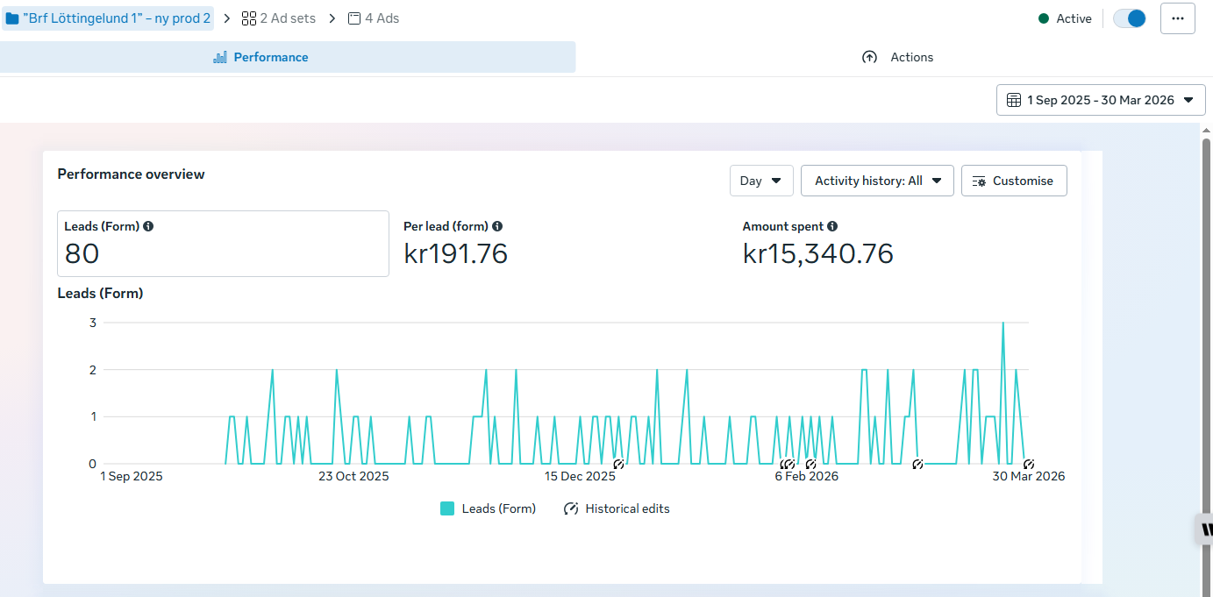Open the three-dots more options menu
1213x597 pixels.
pos(1177,18)
